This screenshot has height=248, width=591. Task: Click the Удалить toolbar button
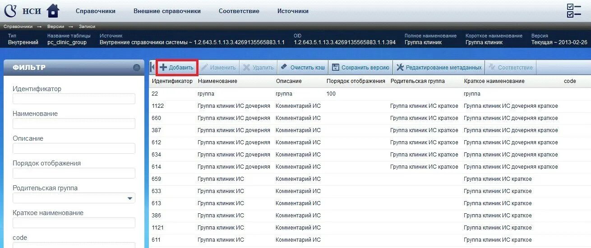[x=258, y=68]
